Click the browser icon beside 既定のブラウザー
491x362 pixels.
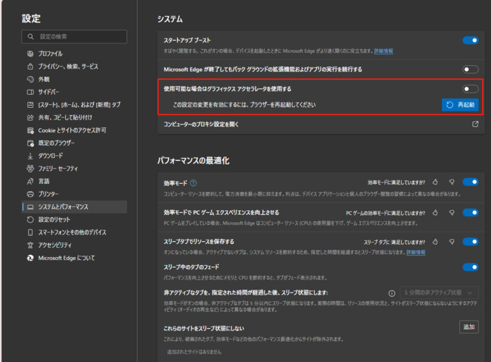[30, 143]
